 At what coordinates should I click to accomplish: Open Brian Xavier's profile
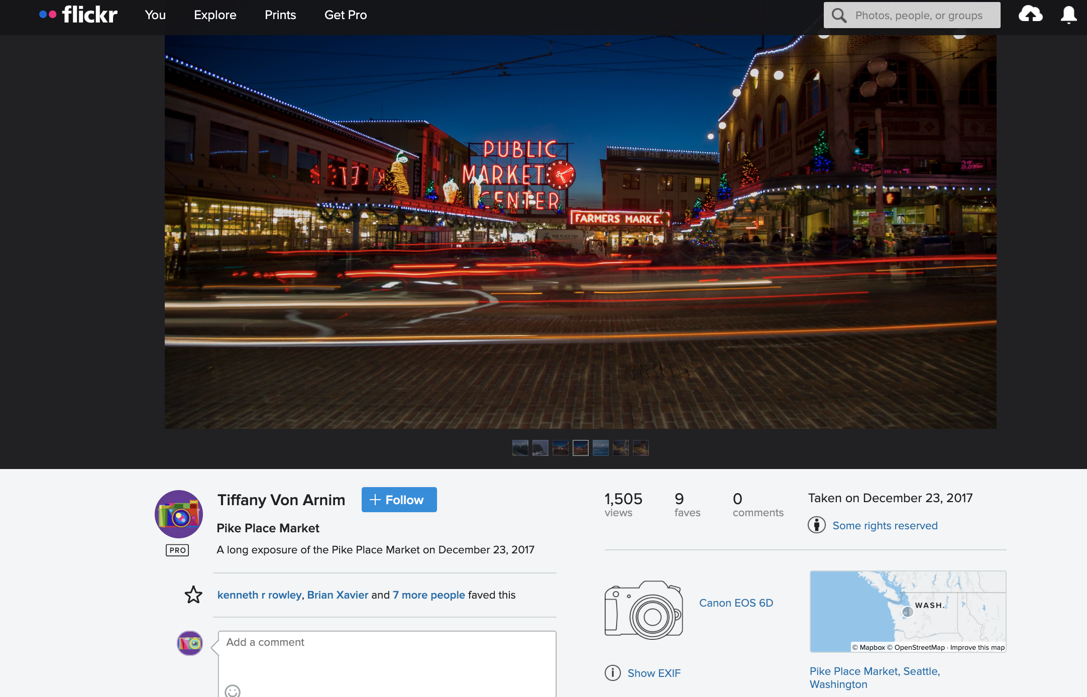[338, 595]
